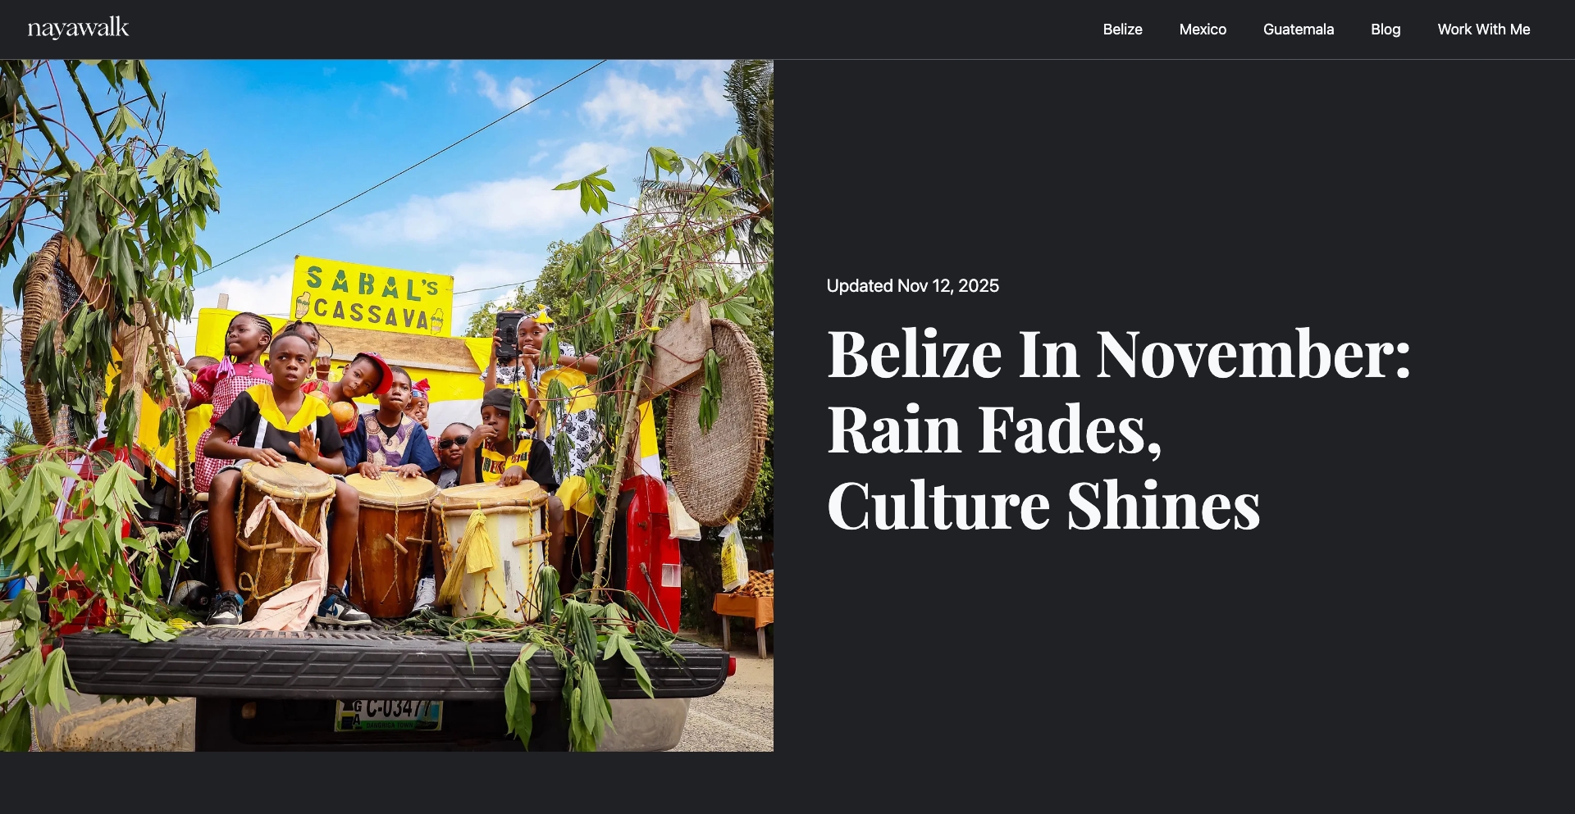The height and width of the screenshot is (814, 1575).
Task: Open the Belize menu item
Action: [x=1122, y=30]
